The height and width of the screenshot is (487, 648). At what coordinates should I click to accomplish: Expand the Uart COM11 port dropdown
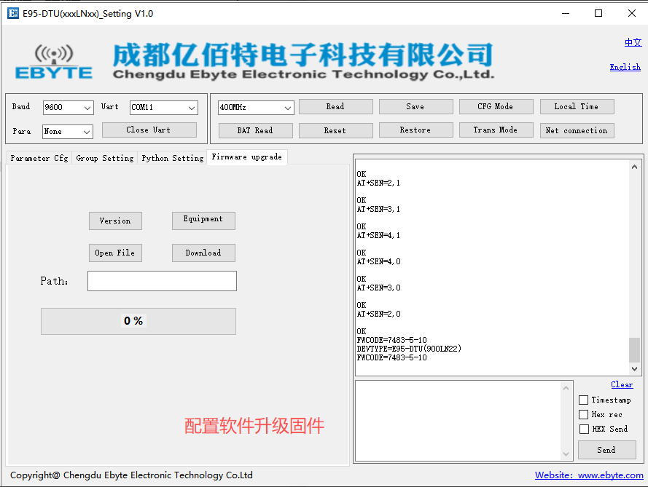(164, 108)
